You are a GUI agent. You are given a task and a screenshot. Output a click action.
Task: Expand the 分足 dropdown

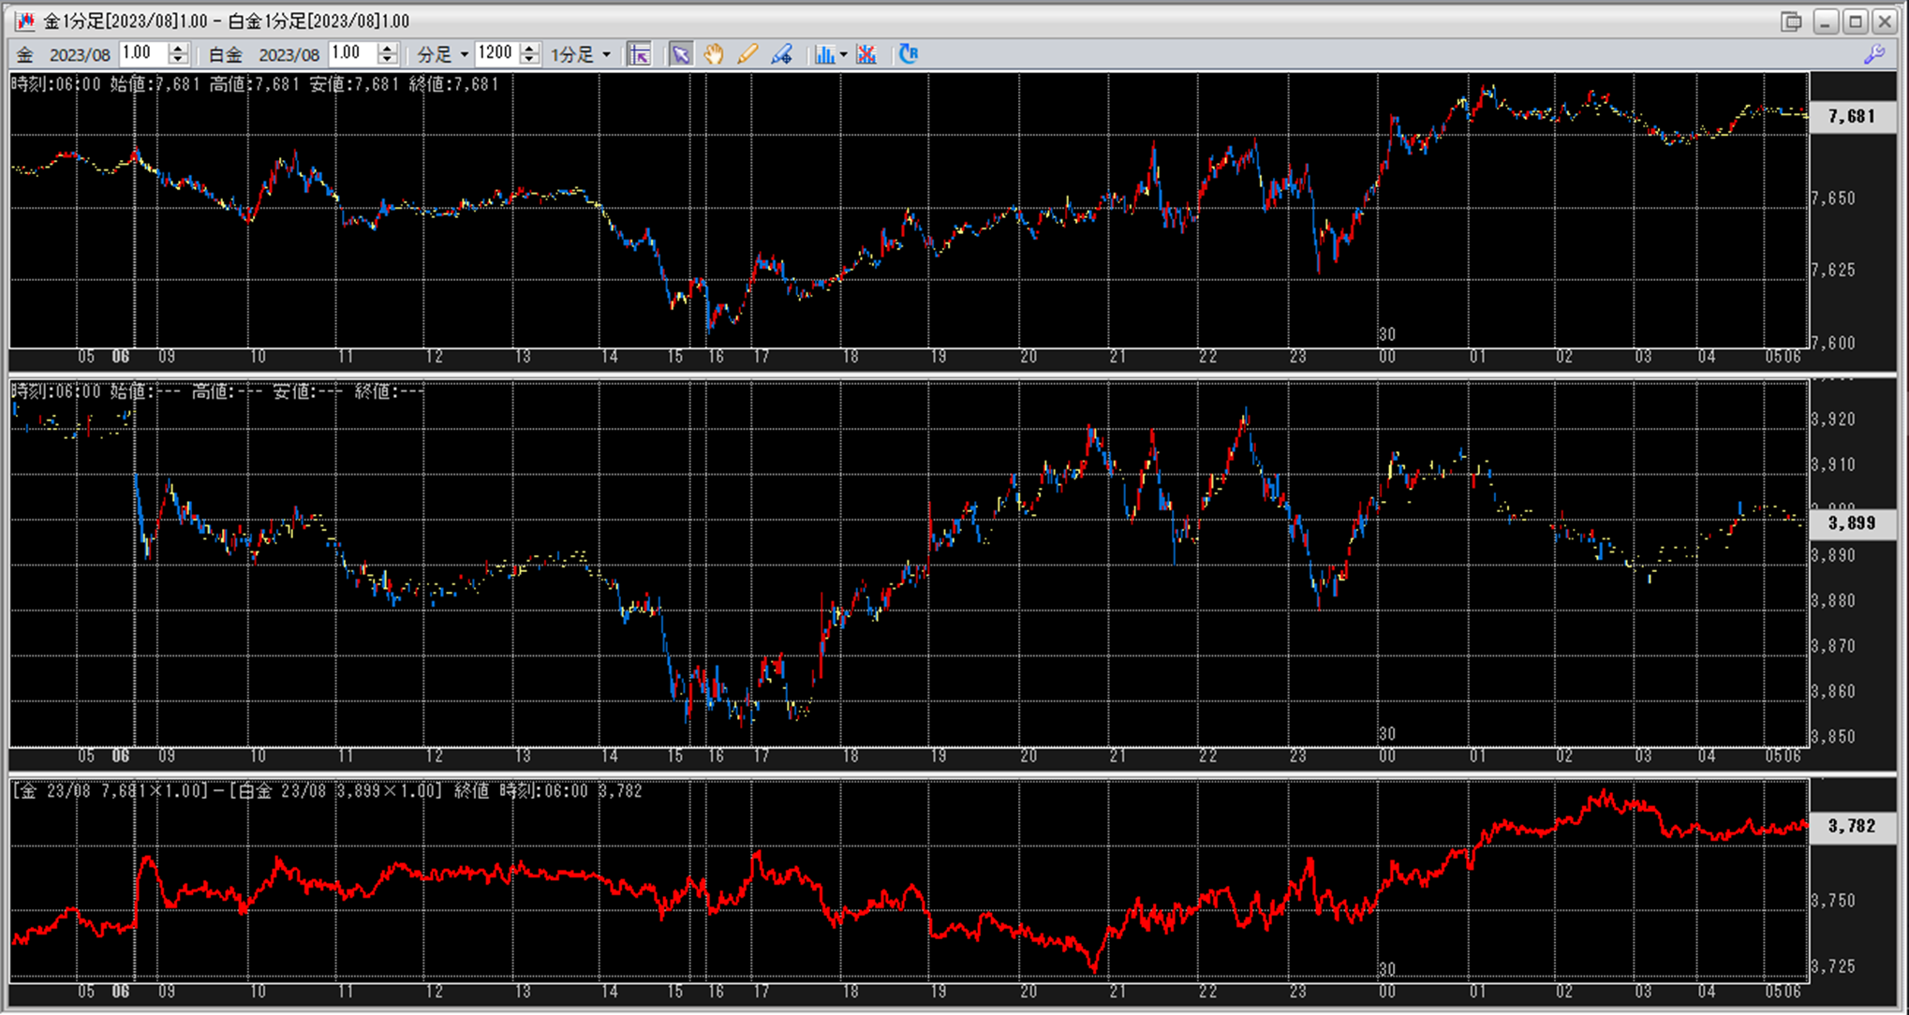pyautogui.click(x=465, y=54)
